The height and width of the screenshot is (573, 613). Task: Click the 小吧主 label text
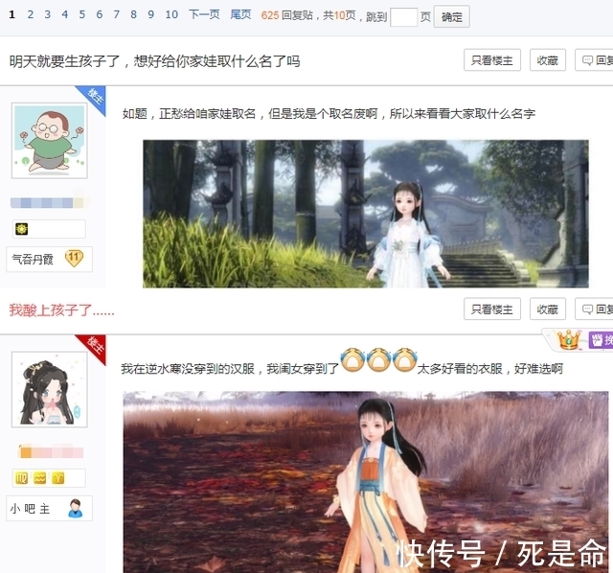30,509
